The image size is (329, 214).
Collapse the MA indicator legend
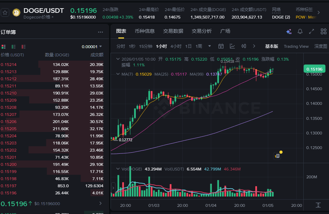click(118, 74)
